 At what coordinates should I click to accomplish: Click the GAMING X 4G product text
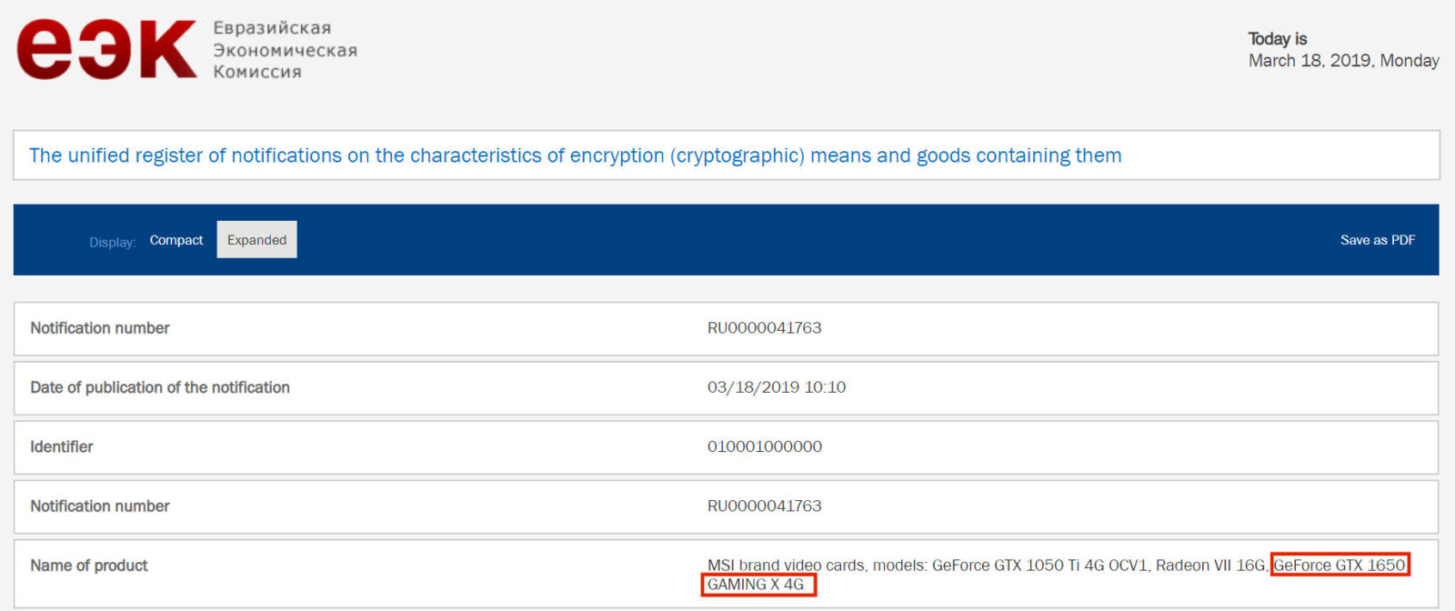tap(757, 585)
